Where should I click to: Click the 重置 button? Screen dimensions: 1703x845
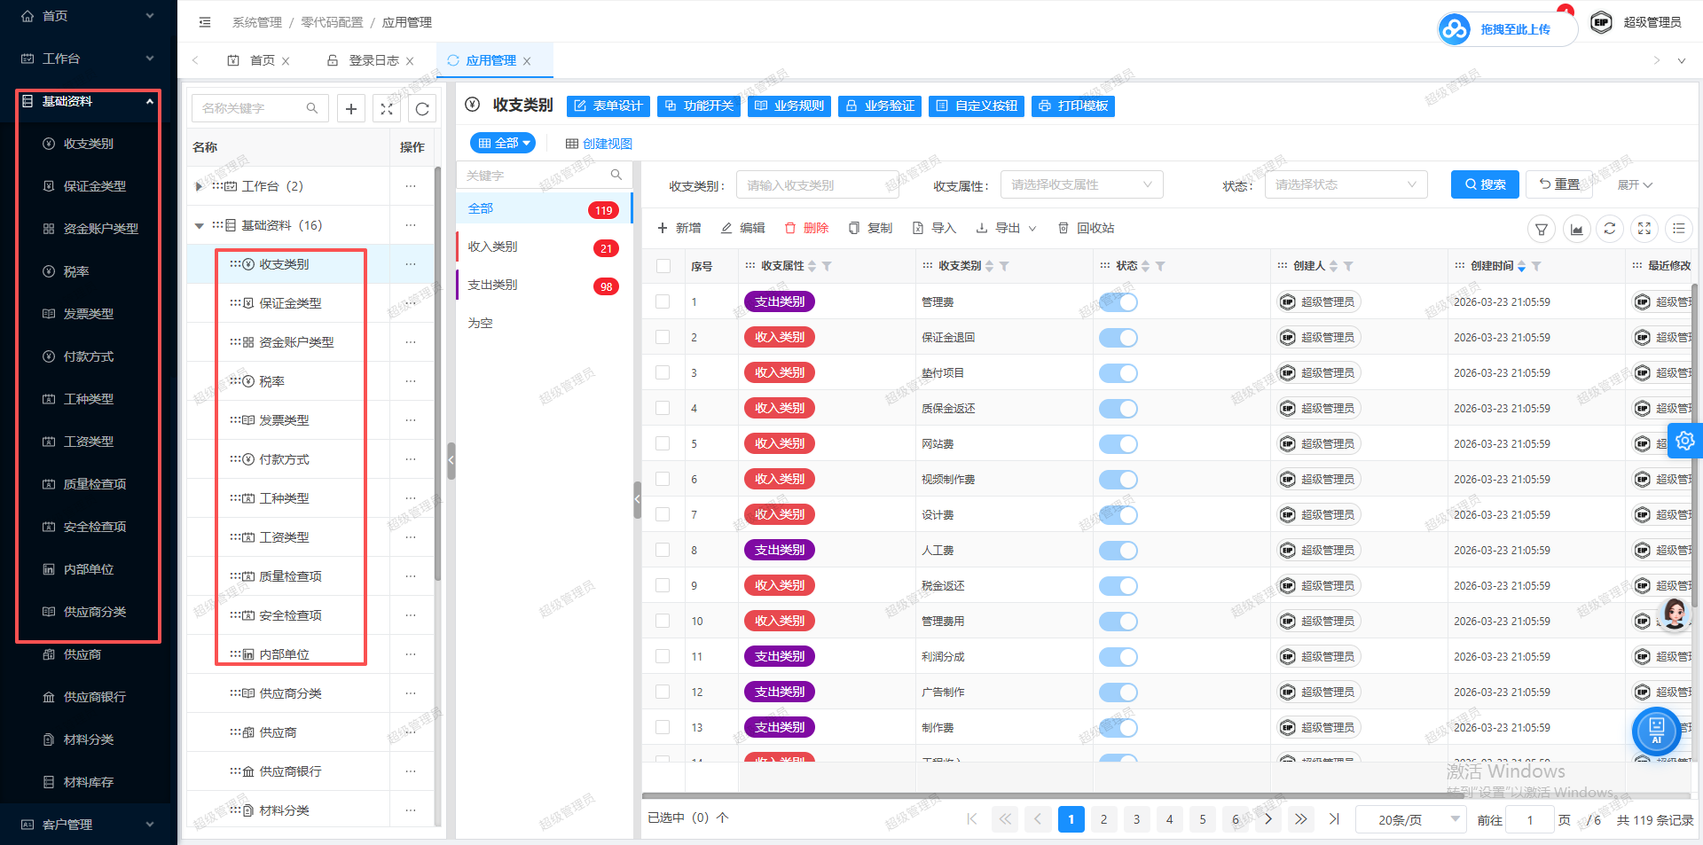click(1559, 184)
